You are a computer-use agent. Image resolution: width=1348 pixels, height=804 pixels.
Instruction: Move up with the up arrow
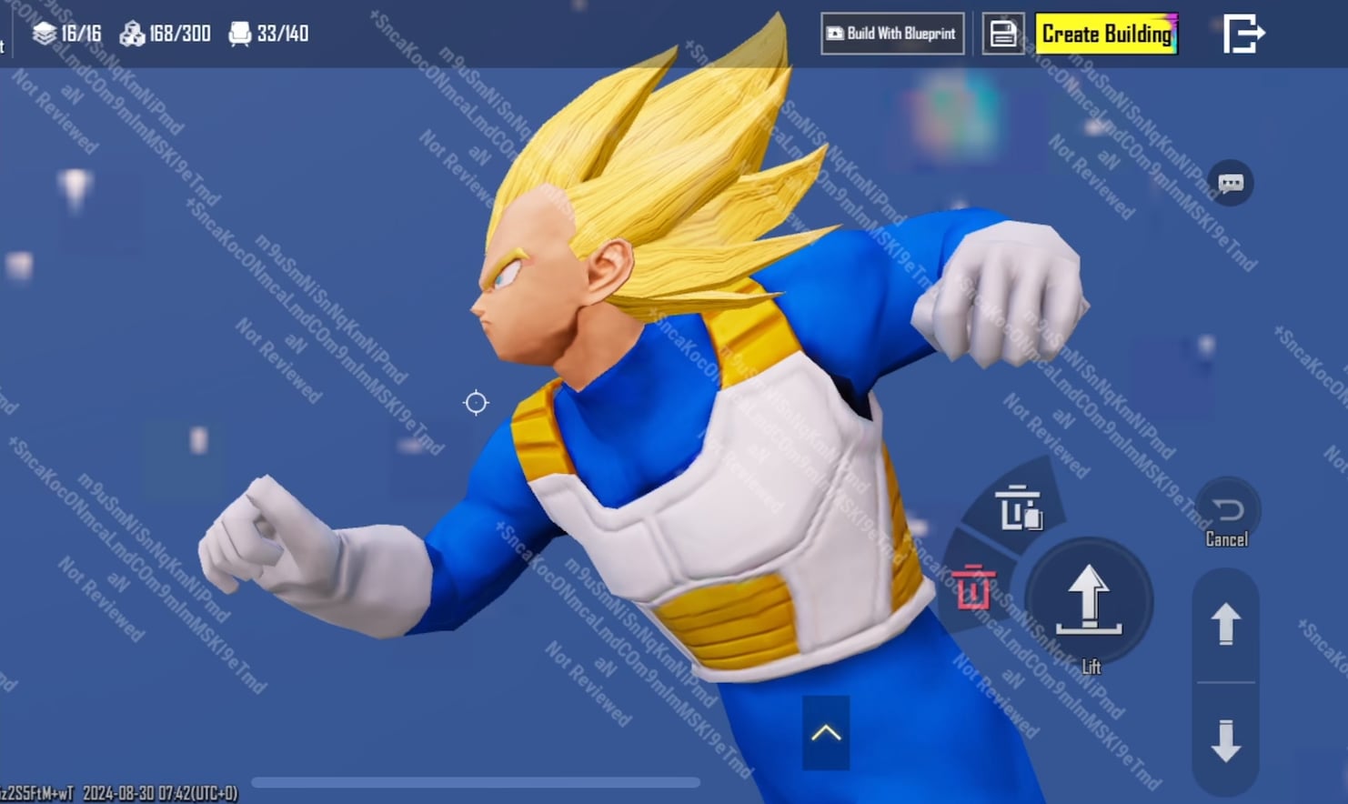coord(1226,624)
